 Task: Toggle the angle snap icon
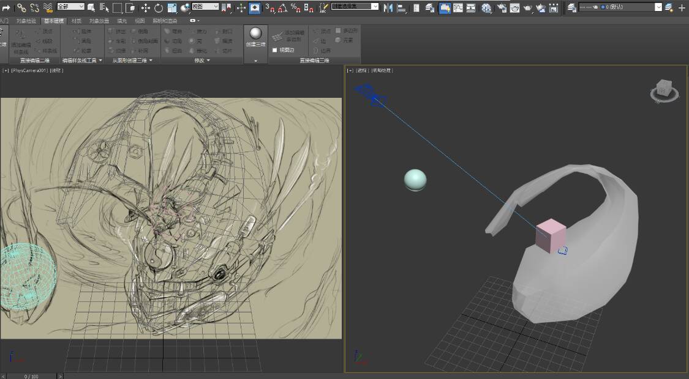pyautogui.click(x=282, y=8)
